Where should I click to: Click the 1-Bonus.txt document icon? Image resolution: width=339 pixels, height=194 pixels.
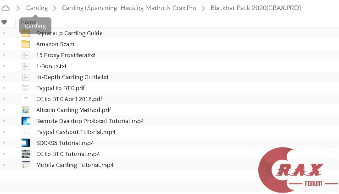pos(26,66)
